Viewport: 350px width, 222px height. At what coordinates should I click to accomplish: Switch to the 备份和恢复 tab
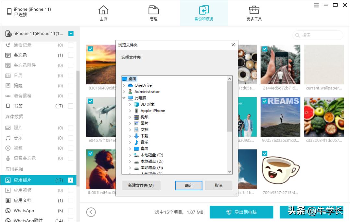204,13
